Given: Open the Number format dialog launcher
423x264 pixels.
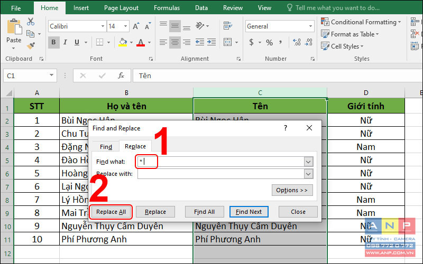Looking at the screenshot, I should [312, 59].
